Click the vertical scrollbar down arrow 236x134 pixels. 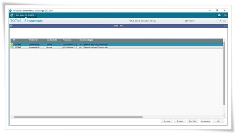point(224,114)
